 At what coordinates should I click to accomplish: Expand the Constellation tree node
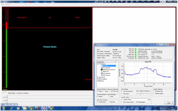98,79
